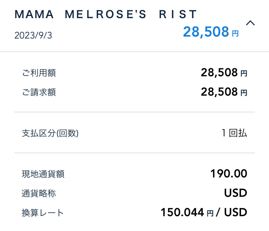
Task: Click the 円 unit beside the ご請求額 amount
Action: click(244, 93)
